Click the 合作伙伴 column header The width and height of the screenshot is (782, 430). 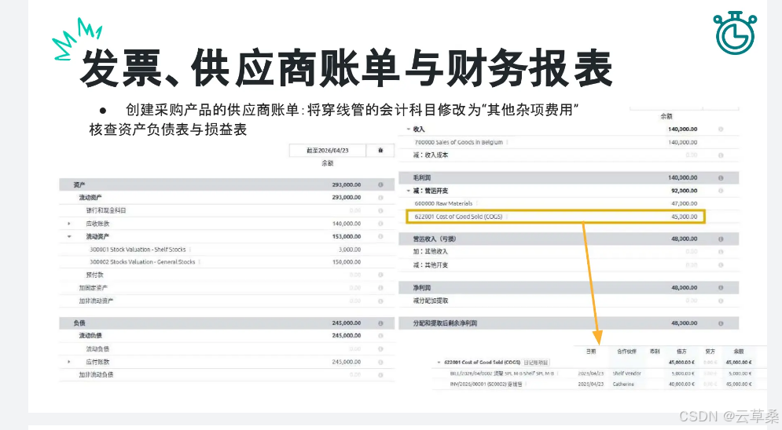[627, 352]
